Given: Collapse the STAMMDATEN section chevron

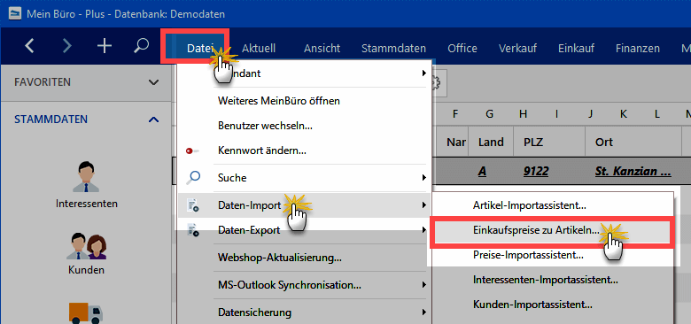Looking at the screenshot, I should pyautogui.click(x=153, y=120).
